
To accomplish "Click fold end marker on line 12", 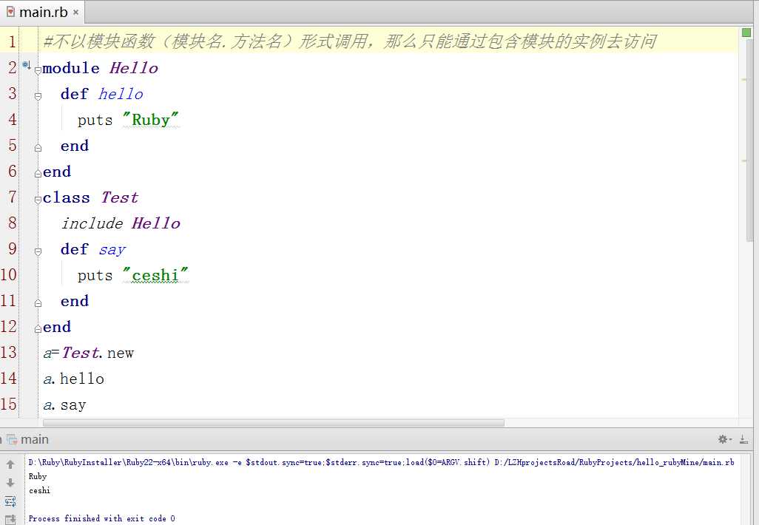I will click(x=38, y=329).
